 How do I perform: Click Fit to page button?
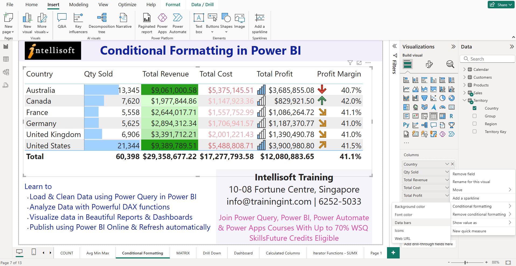(508, 262)
